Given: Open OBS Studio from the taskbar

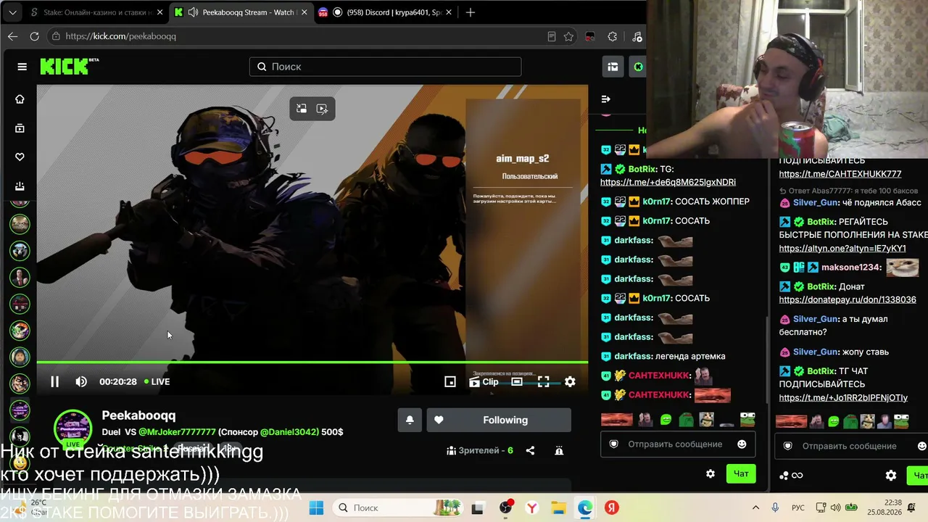Looking at the screenshot, I should [505, 507].
